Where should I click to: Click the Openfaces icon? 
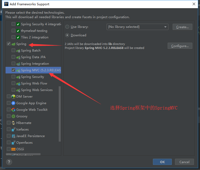[13, 143]
